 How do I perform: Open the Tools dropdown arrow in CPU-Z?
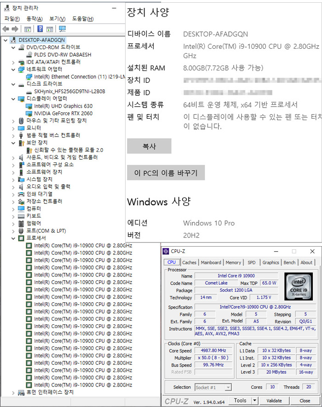click(x=255, y=400)
